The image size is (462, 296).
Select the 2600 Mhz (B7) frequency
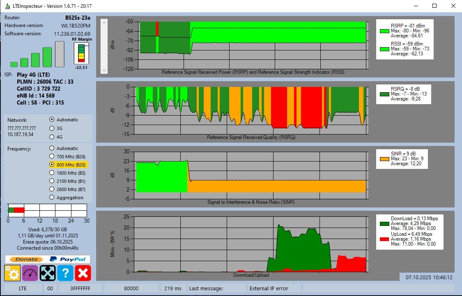(x=52, y=189)
